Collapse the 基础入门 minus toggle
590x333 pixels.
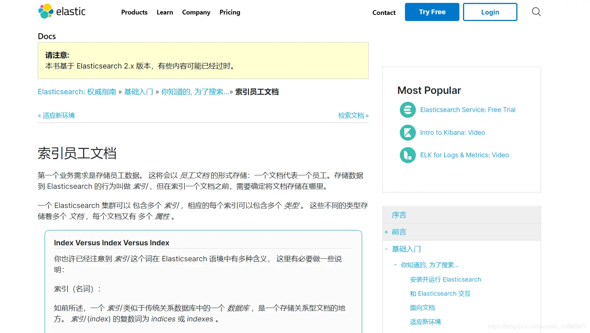pos(386,249)
